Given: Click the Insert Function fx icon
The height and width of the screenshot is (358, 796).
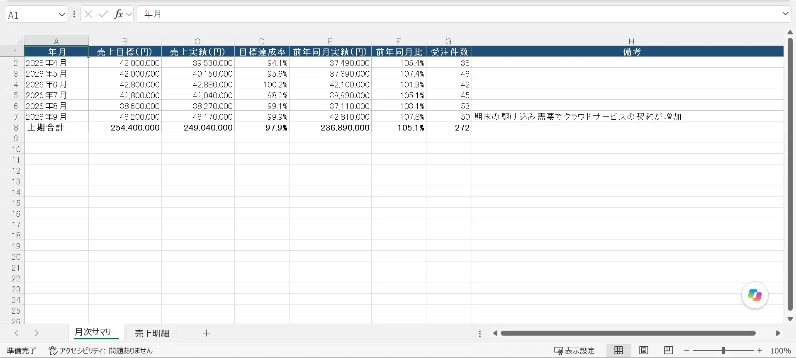Looking at the screenshot, I should [x=118, y=14].
